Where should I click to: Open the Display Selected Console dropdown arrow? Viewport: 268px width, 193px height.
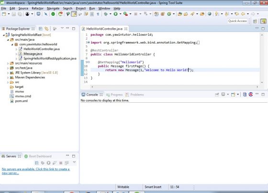[228, 95]
